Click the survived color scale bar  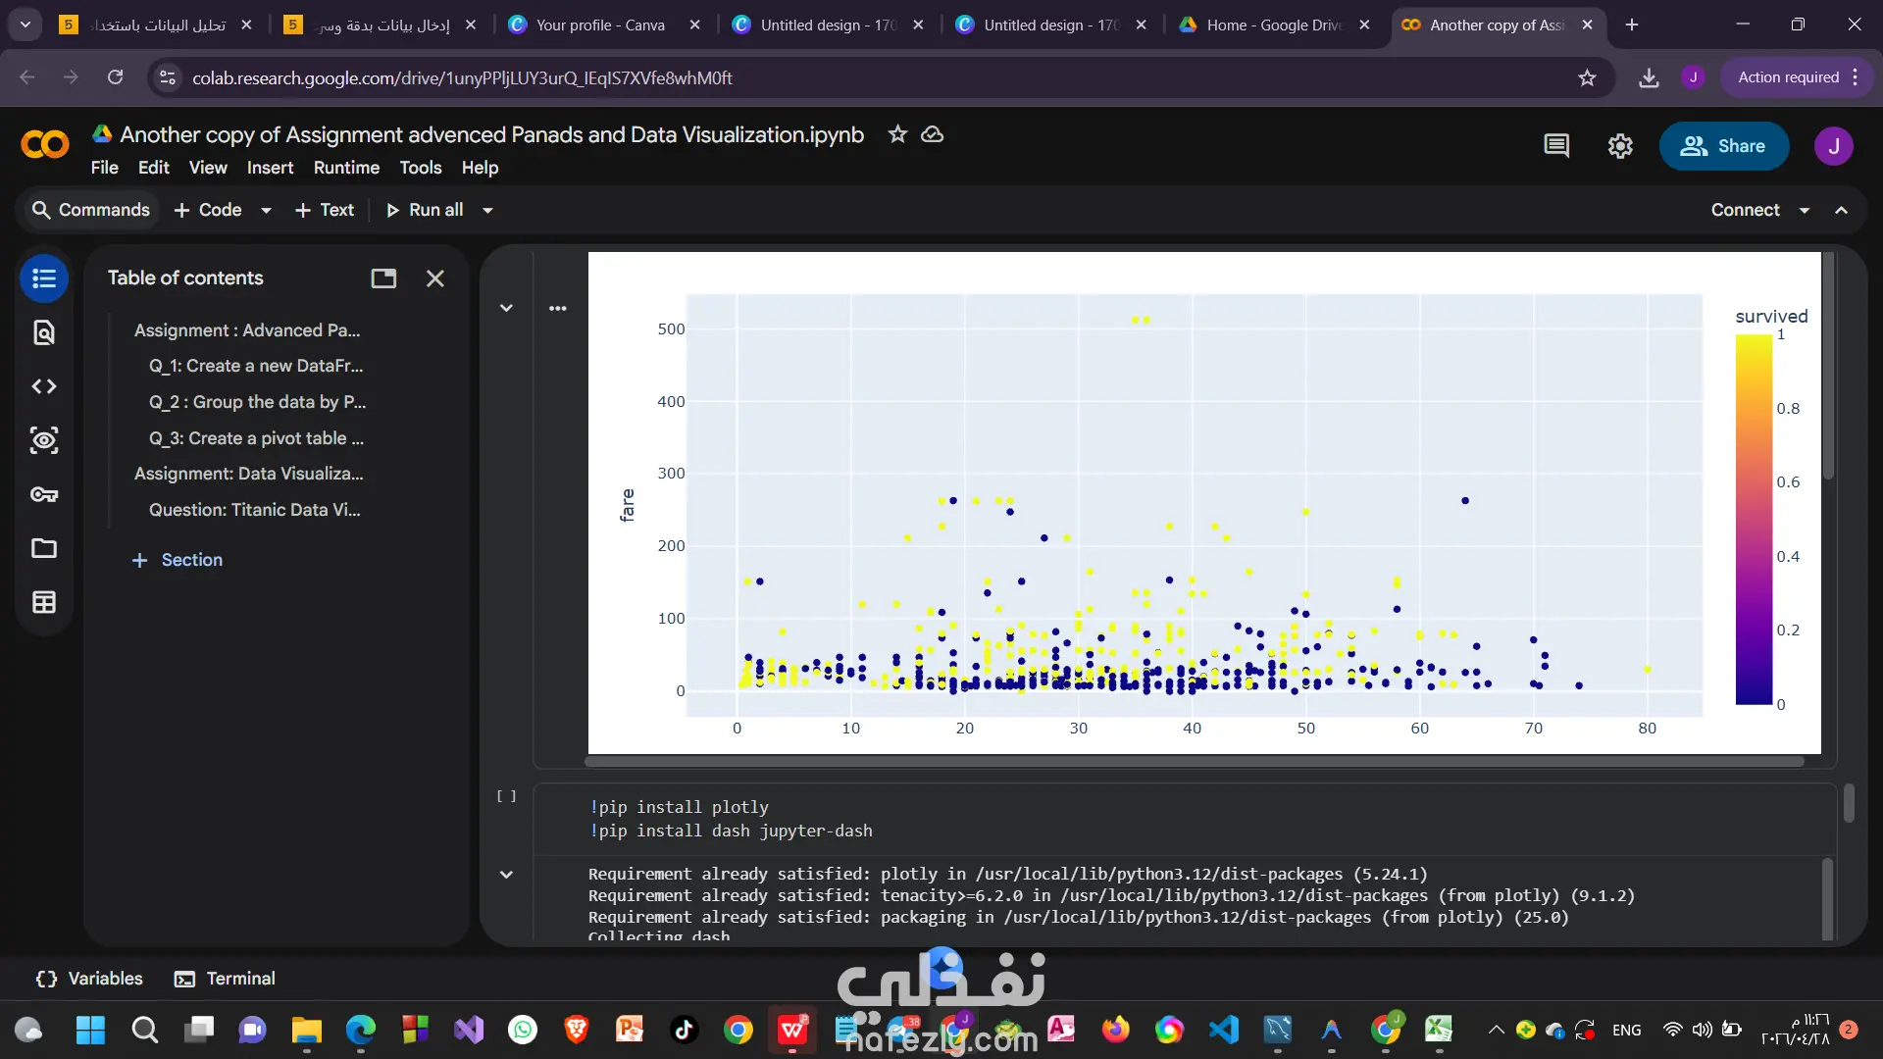[x=1754, y=520]
